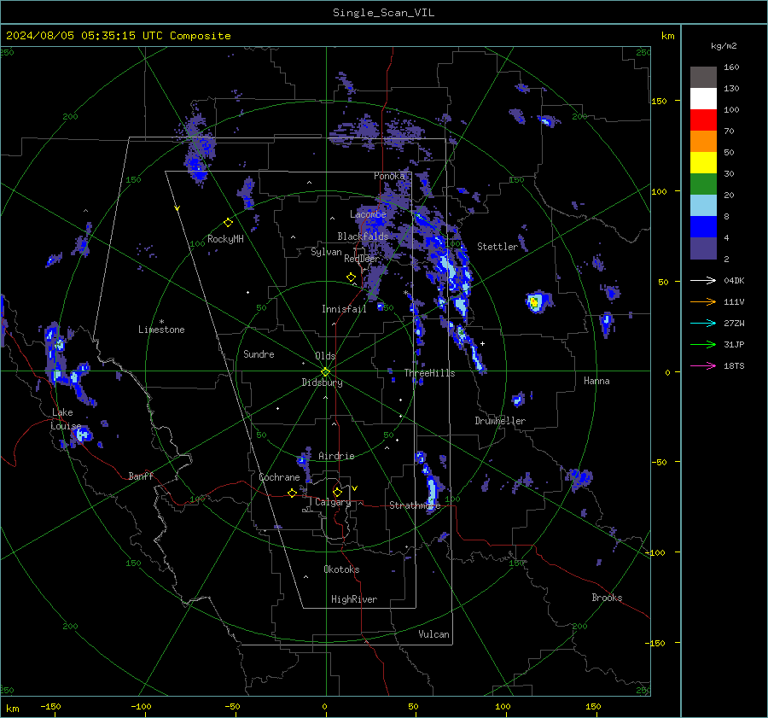This screenshot has height=718, width=768.
Task: Click the Olds city label
Action: click(325, 356)
